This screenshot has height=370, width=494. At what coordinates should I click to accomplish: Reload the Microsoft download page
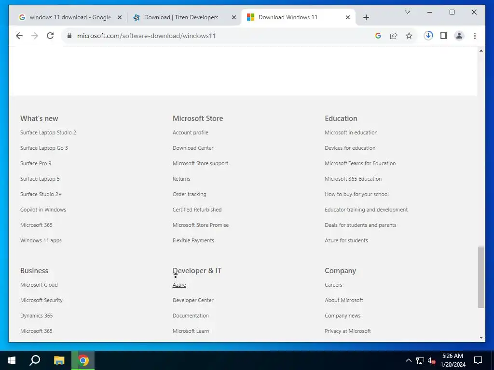(50, 36)
